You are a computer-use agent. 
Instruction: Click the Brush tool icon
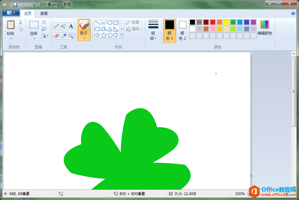pos(84,25)
